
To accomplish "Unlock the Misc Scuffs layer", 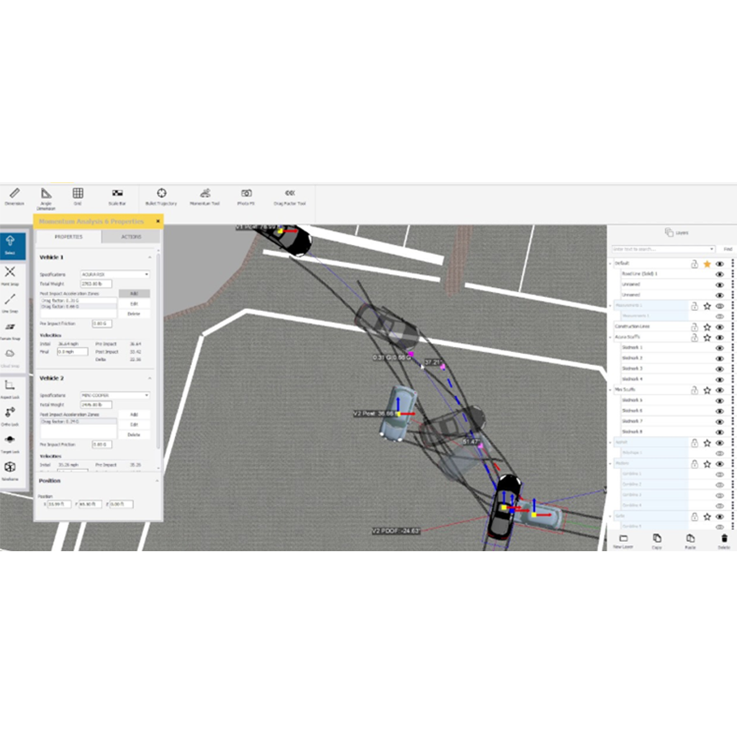I will click(x=695, y=389).
